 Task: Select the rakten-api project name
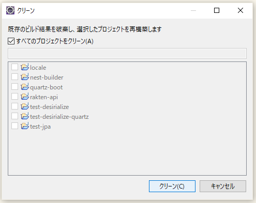(x=44, y=97)
